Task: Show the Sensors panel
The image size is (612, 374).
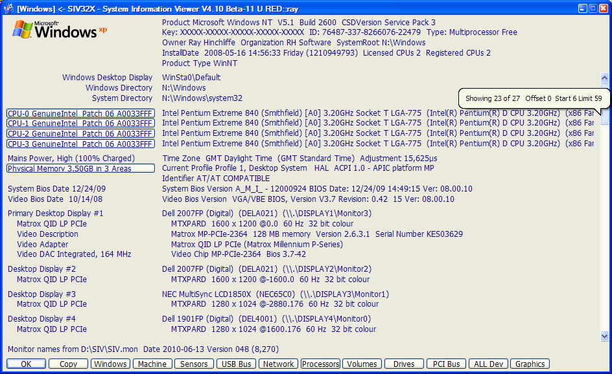Action: coord(194,364)
